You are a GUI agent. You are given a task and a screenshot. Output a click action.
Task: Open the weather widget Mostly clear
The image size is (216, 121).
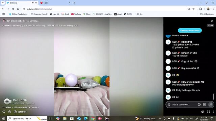(x=145, y=118)
